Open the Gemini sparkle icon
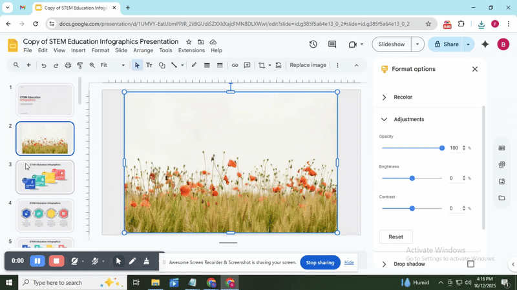517x290 pixels. click(485, 44)
